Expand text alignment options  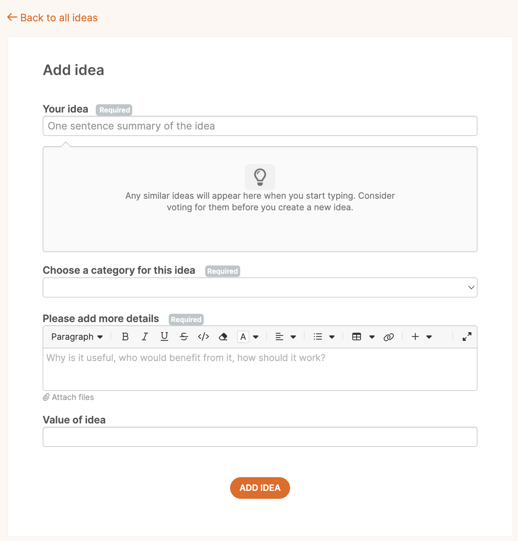pos(293,337)
